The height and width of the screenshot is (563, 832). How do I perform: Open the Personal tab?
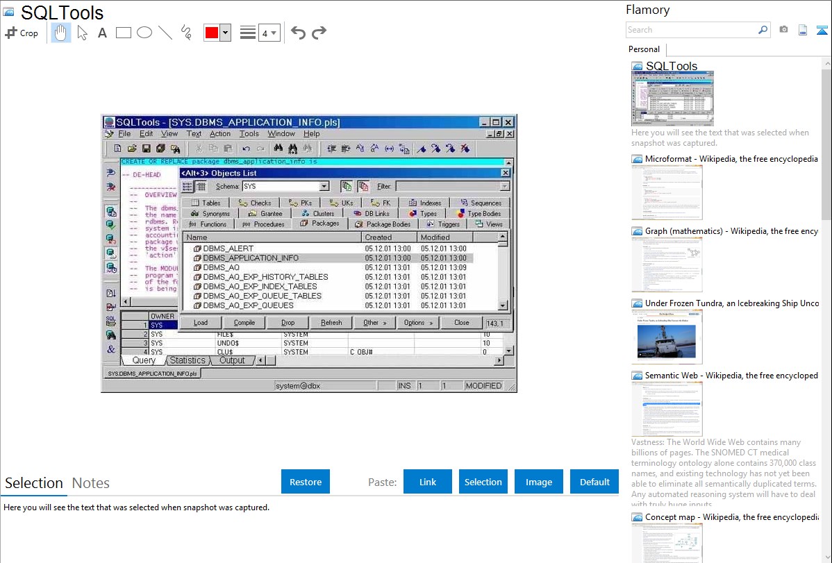point(644,49)
